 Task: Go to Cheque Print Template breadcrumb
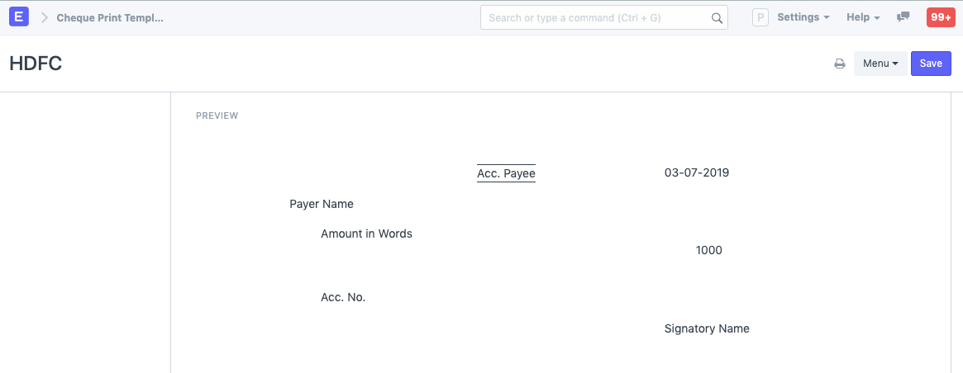tap(110, 17)
